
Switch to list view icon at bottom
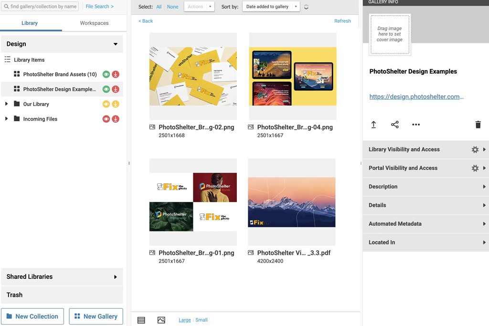click(x=141, y=320)
